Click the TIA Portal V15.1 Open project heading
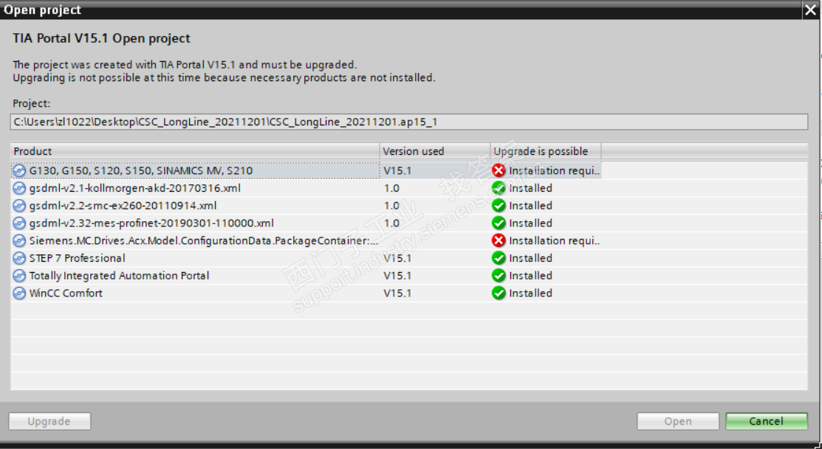Viewport: 822px width, 449px height. (x=101, y=39)
